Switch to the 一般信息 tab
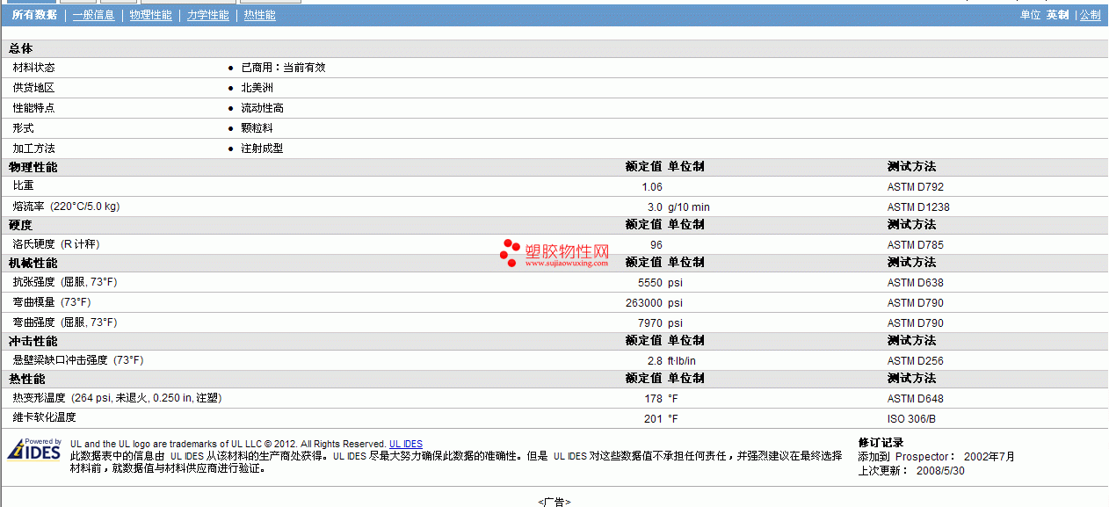Image resolution: width=1109 pixels, height=507 pixels. (93, 15)
